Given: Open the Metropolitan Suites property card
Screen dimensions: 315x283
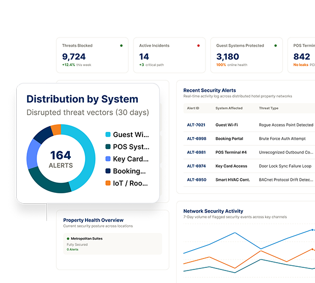Looking at the screenshot, I should click(113, 244).
